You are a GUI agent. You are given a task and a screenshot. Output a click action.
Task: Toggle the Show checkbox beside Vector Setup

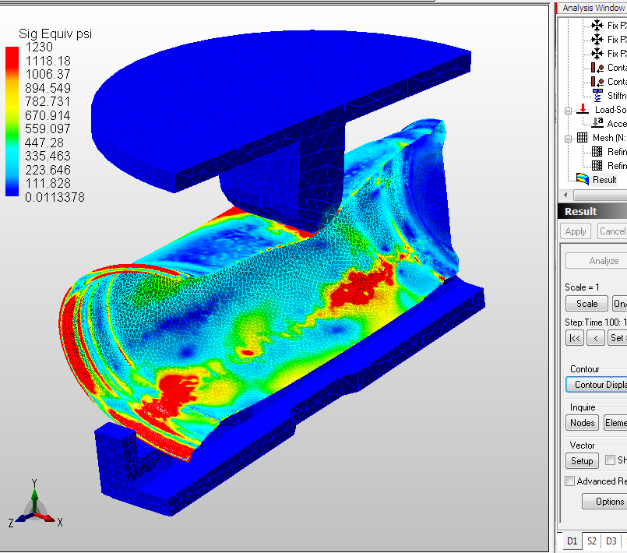[x=611, y=460]
